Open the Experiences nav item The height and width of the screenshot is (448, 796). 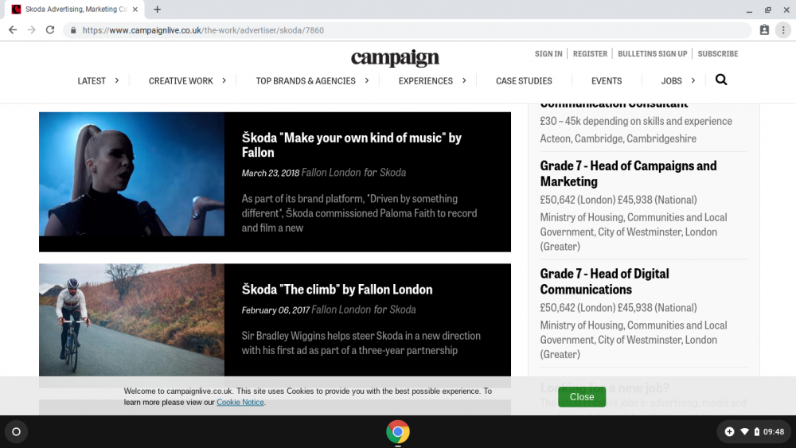425,80
